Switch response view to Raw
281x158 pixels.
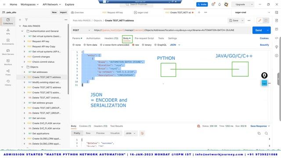click(88, 133)
